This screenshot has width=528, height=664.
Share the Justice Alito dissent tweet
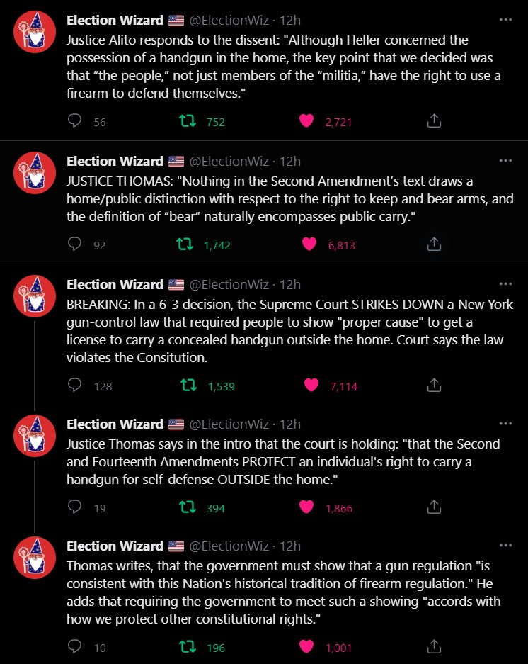click(435, 121)
